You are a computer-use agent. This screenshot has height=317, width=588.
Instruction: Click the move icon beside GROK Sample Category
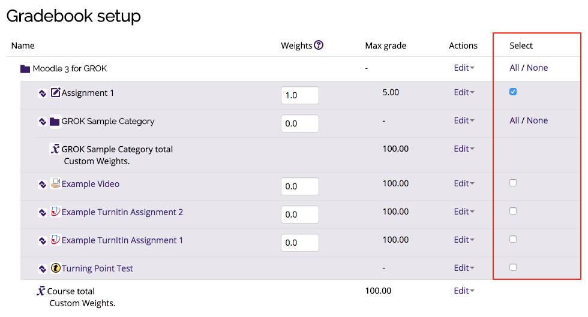coord(43,122)
